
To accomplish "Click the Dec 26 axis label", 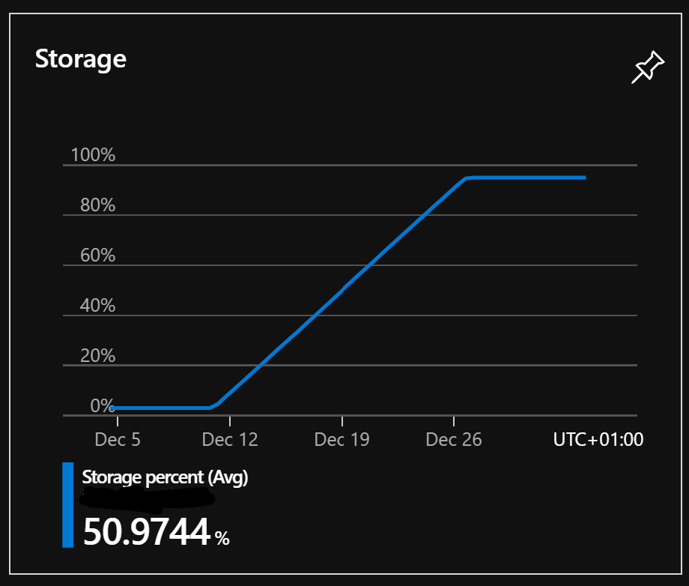I will point(453,440).
